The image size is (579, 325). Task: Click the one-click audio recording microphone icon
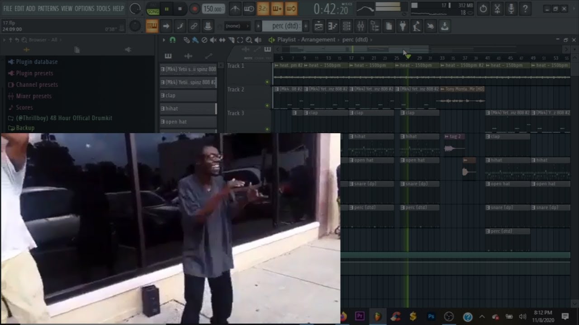511,9
